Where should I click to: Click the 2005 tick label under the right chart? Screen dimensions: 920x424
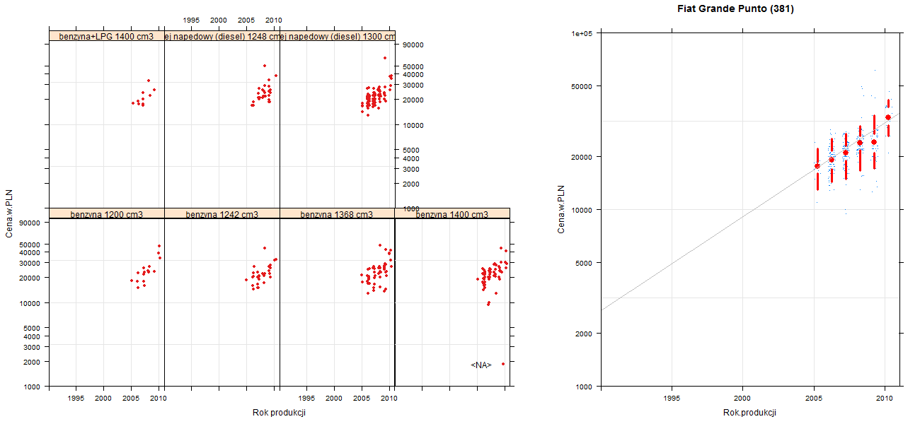tap(813, 399)
